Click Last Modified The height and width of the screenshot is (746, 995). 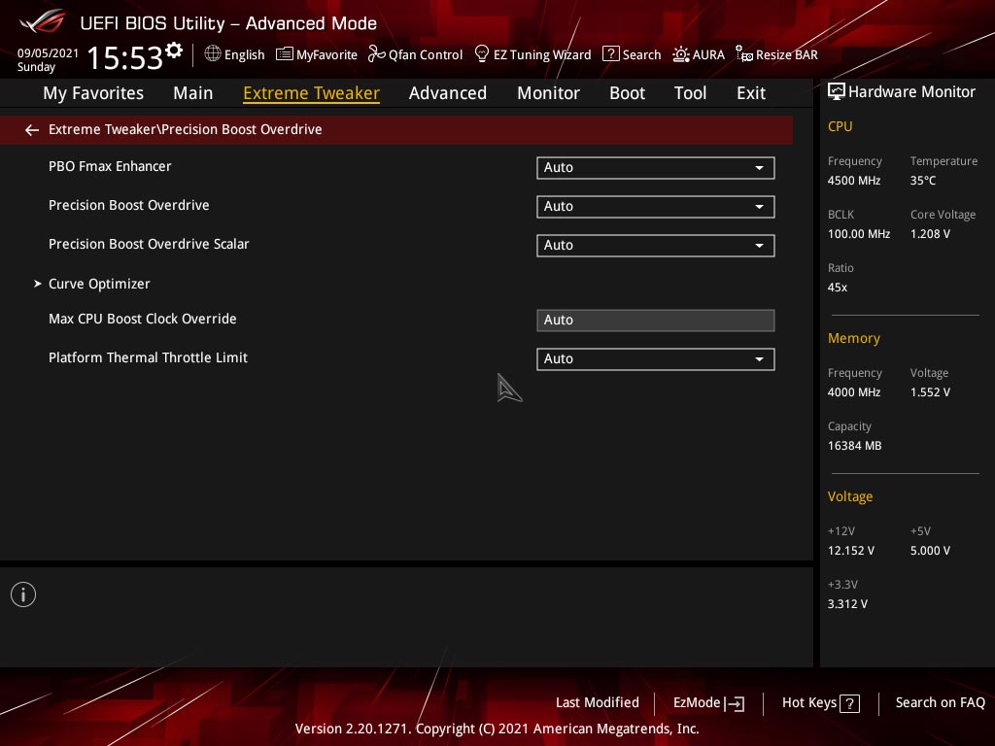[x=598, y=703]
